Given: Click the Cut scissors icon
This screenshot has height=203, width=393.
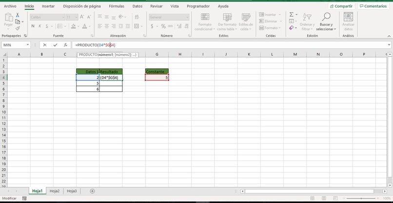Looking at the screenshot, I should click(17, 15).
